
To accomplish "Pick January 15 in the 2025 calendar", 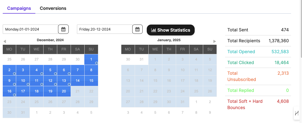I will click(155, 81).
